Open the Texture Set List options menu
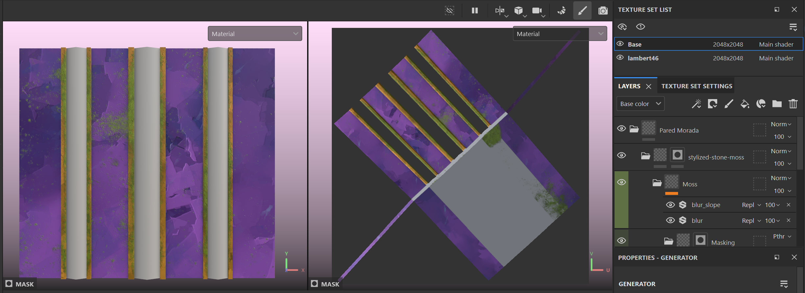 click(x=793, y=27)
